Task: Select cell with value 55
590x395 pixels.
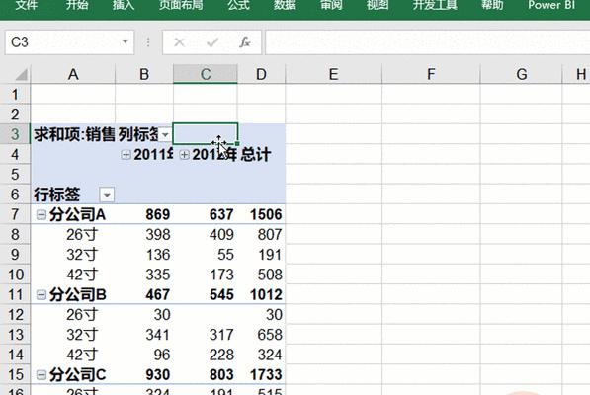Action: (x=206, y=255)
